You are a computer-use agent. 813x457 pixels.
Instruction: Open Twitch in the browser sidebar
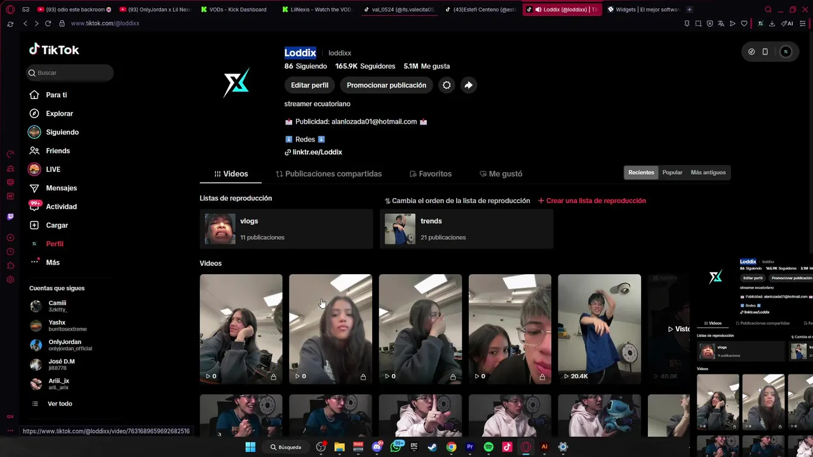click(10, 216)
